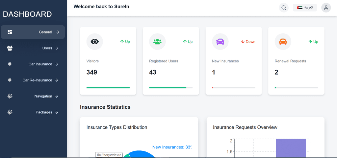Click the Renewal Requests label
This screenshot has height=158, width=337.
(290, 61)
